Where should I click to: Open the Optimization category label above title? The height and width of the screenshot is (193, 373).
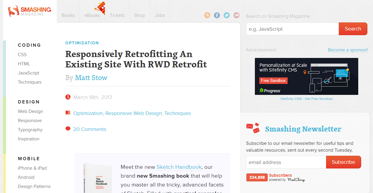[x=82, y=43]
